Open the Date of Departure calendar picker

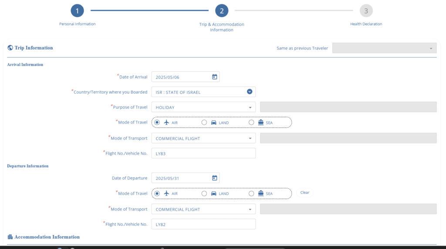tap(214, 178)
